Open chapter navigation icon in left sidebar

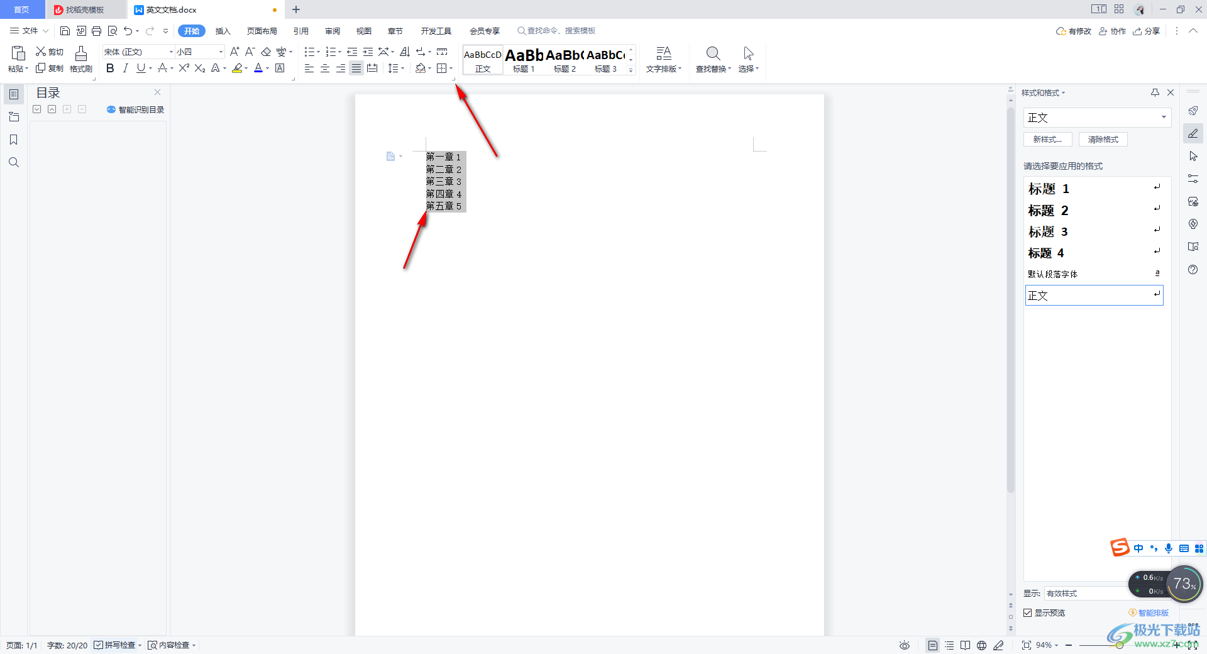[x=13, y=117]
